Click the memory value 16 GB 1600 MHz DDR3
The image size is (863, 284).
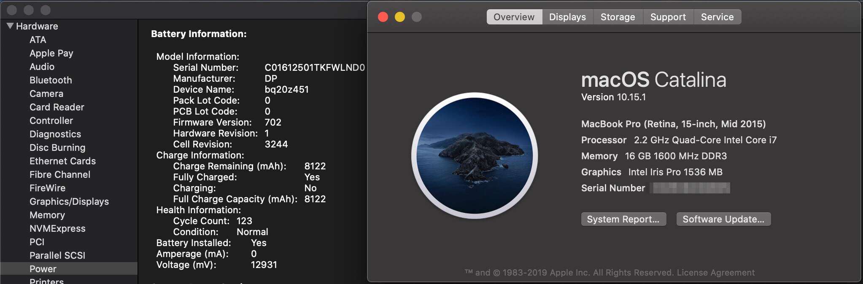[676, 156]
